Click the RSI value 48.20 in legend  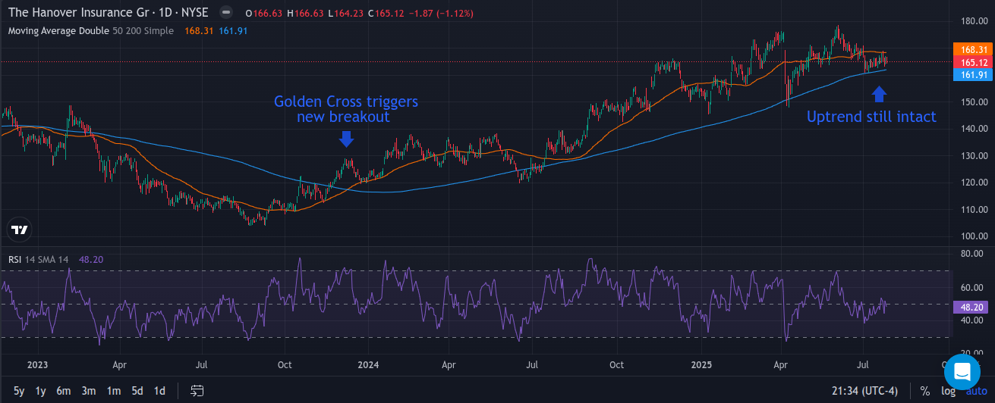click(x=90, y=260)
